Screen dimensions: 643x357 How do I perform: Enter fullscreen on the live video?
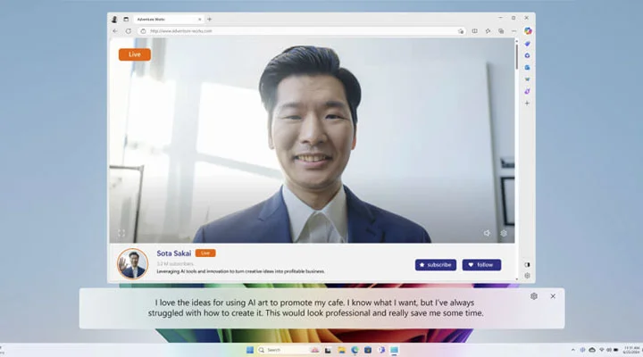pos(121,233)
